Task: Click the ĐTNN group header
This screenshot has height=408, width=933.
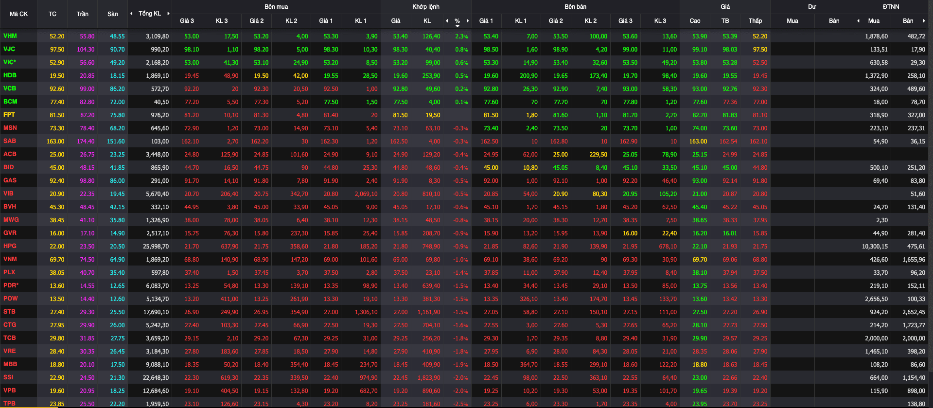Action: coord(891,7)
